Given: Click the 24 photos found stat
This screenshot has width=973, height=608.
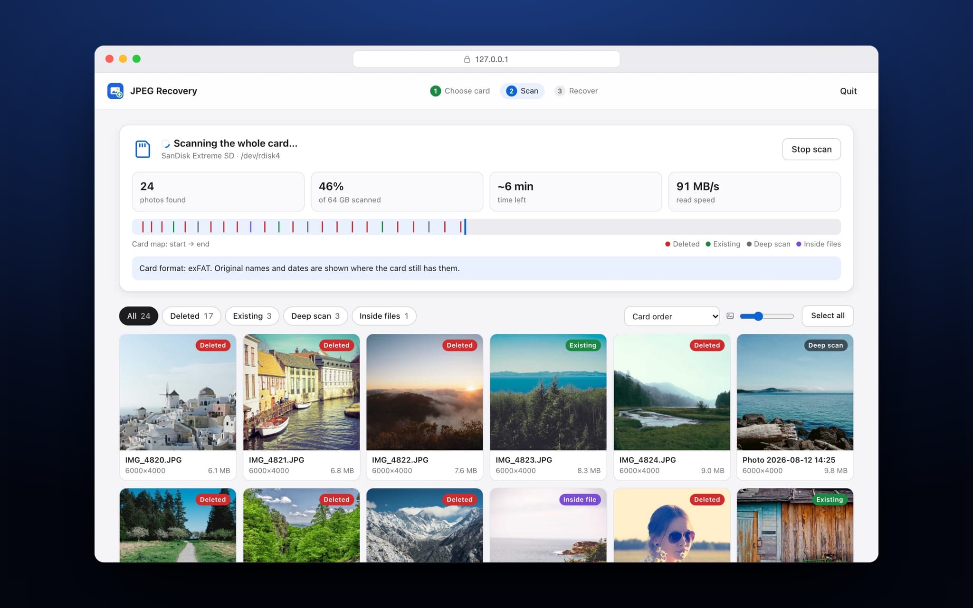Looking at the screenshot, I should click(x=218, y=192).
